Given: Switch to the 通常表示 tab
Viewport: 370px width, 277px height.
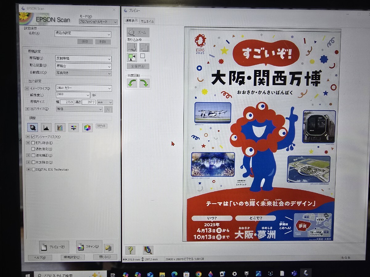Looking at the screenshot, I should pos(132,21).
